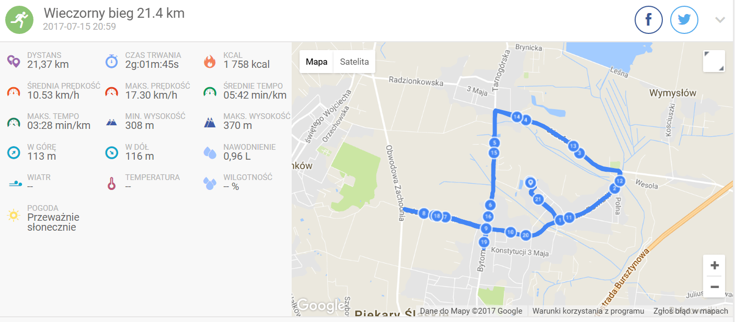Zoom in the map with plus
This screenshot has width=735, height=322.
(x=714, y=266)
